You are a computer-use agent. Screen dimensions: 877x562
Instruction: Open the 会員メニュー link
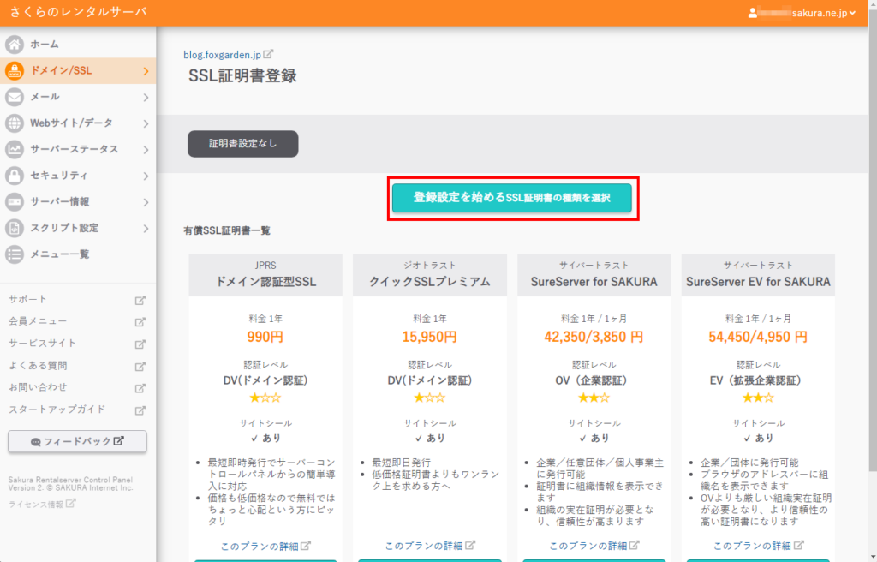coord(38,321)
